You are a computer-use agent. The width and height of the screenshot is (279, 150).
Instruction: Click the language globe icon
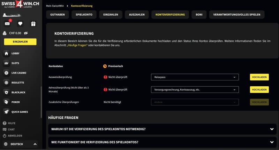[6, 144]
